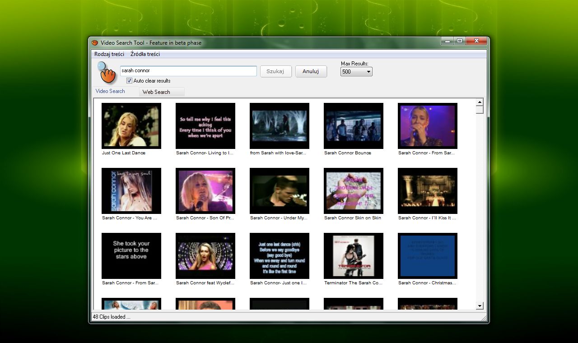This screenshot has height=343, width=578.
Task: Toggle the Auto clear results checkbox
Action: coord(129,81)
